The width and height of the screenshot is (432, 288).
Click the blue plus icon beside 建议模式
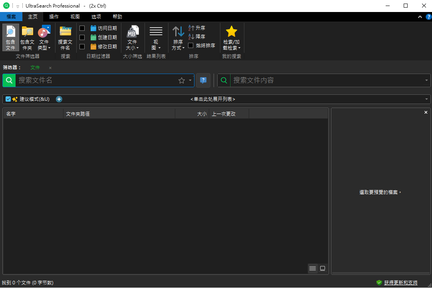pyautogui.click(x=59, y=99)
